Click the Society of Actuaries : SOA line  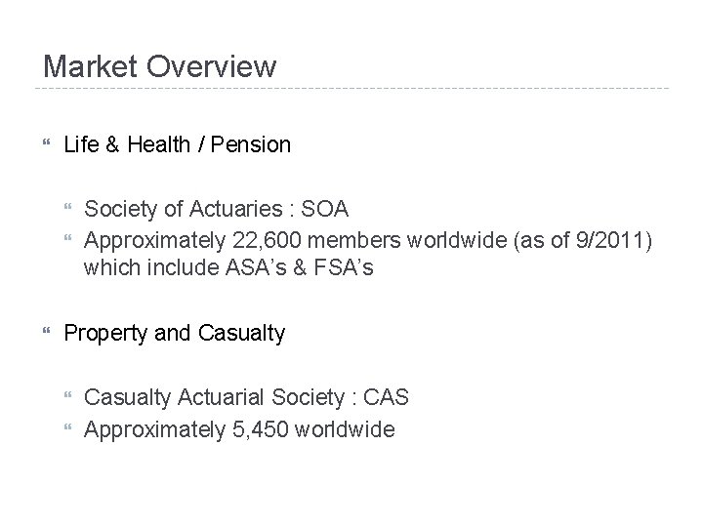(217, 208)
